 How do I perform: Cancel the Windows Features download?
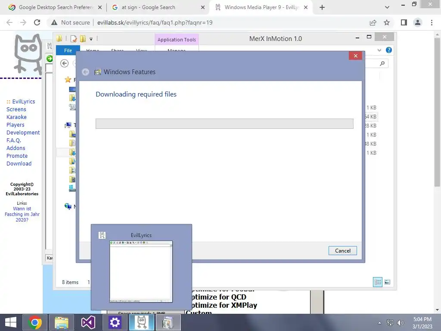click(342, 250)
